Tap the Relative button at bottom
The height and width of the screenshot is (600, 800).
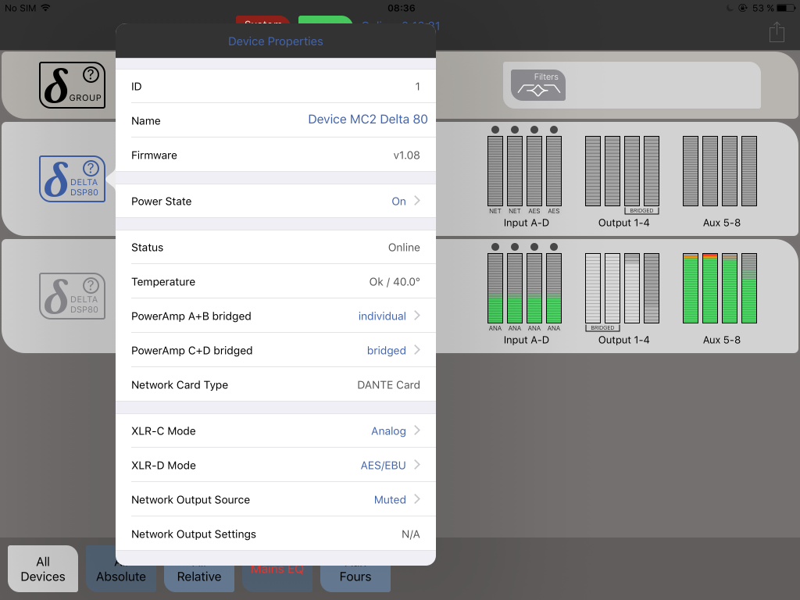(x=199, y=578)
